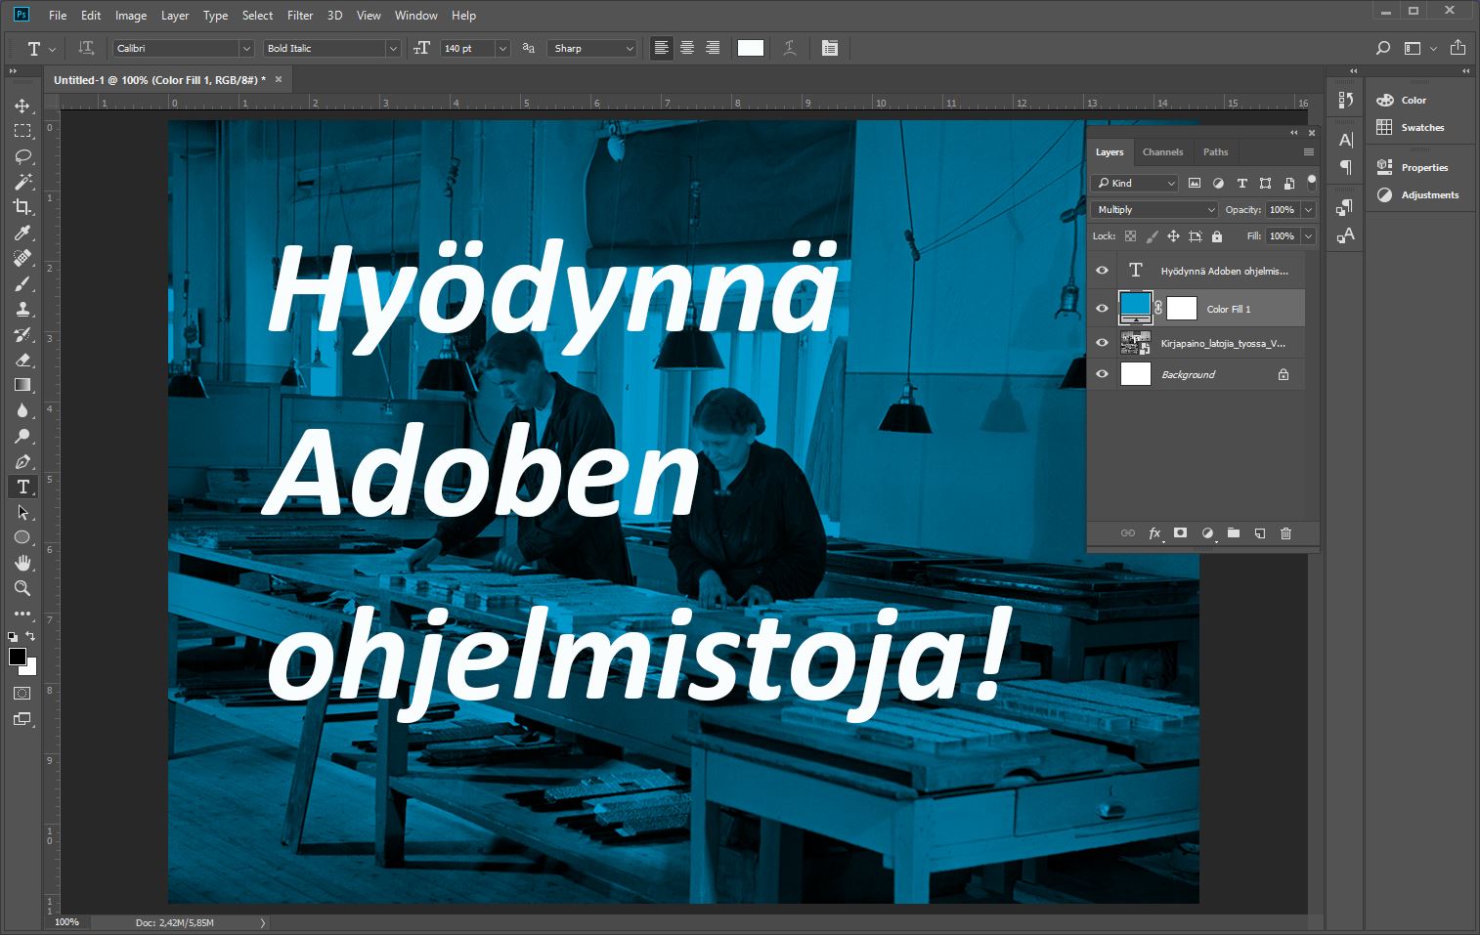
Task: Click the text color swatch in options bar
Action: coord(751,48)
